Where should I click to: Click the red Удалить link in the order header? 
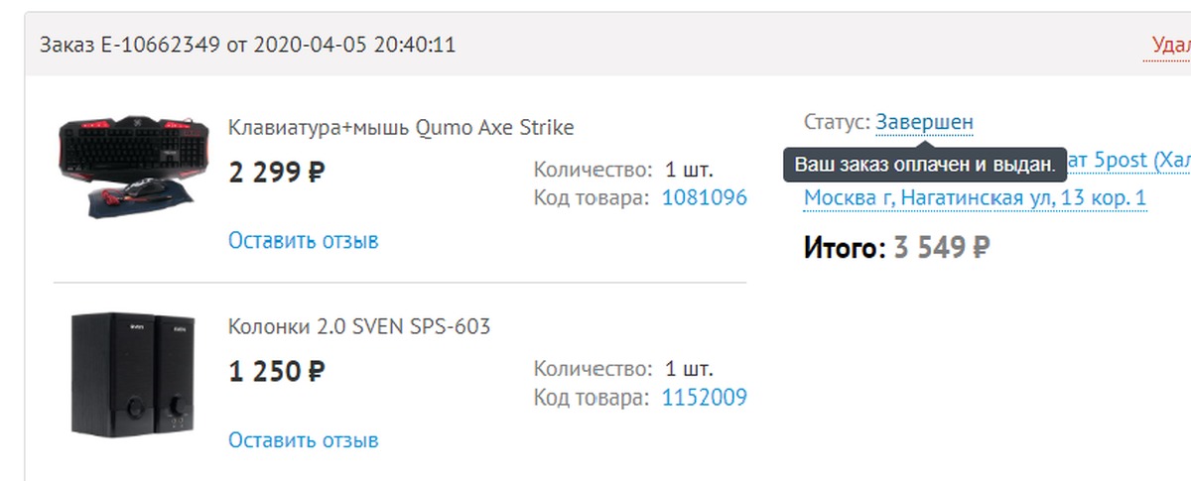click(x=1170, y=45)
